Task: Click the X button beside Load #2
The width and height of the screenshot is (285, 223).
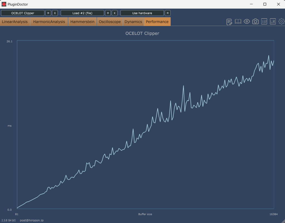Action: pyautogui.click(x=114, y=13)
